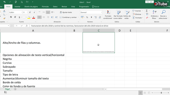Click the Cut scissors icon
This screenshot has width=170, height=95.
tap(4, 11)
